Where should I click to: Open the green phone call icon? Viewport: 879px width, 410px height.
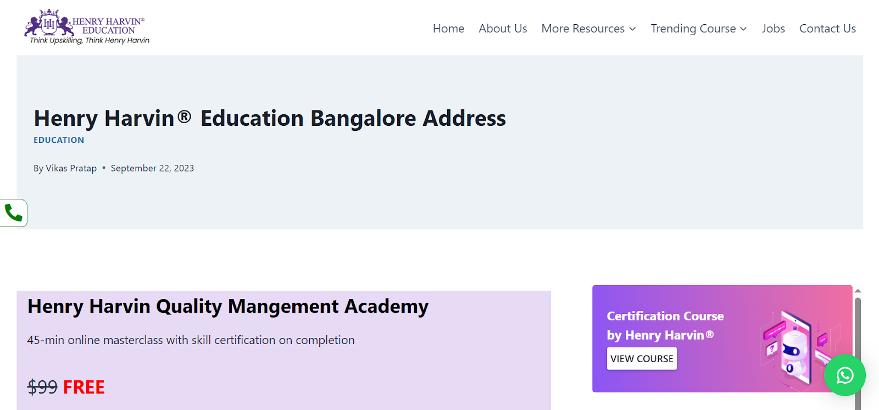tap(13, 213)
